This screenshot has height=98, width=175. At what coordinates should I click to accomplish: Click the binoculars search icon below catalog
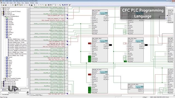(28, 92)
